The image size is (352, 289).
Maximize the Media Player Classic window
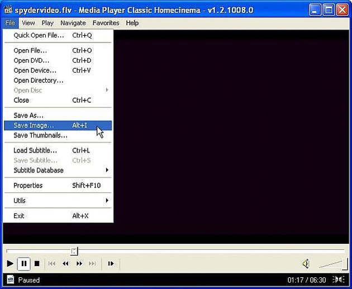click(329, 10)
